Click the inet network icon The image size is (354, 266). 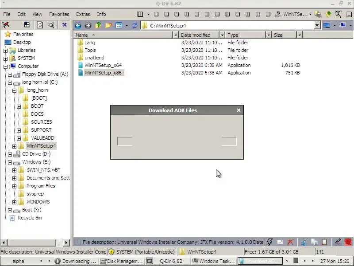click(x=278, y=14)
